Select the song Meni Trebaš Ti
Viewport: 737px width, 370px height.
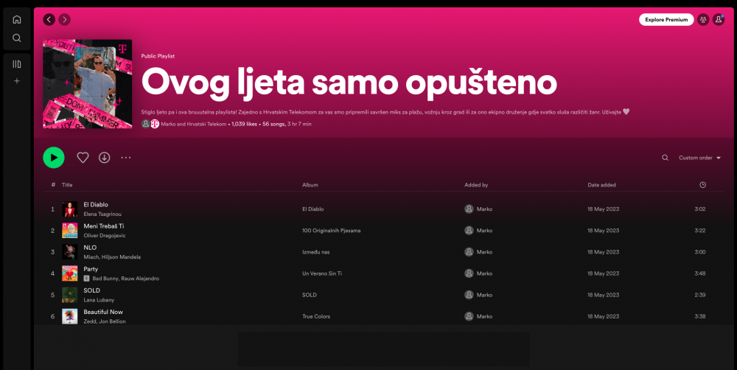104,226
